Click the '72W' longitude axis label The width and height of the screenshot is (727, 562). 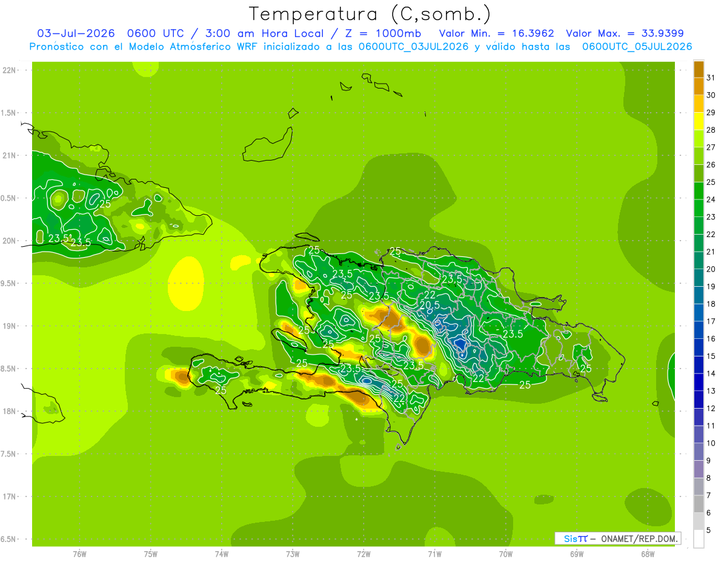click(x=363, y=554)
